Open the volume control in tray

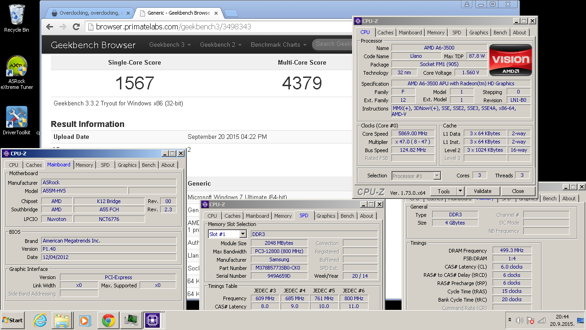click(520, 320)
